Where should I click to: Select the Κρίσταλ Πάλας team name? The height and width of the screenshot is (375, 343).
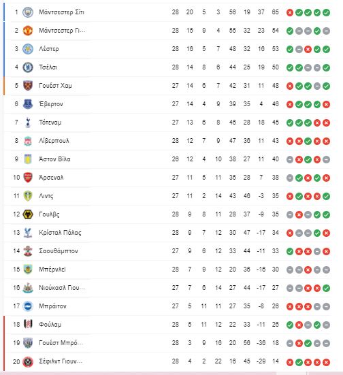pyautogui.click(x=60, y=233)
